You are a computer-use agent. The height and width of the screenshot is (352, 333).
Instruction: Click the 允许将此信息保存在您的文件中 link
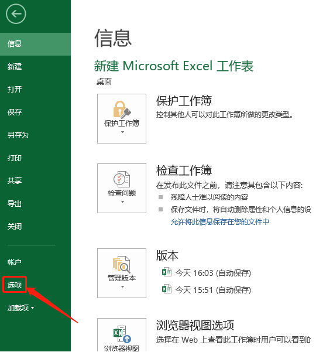(x=220, y=222)
